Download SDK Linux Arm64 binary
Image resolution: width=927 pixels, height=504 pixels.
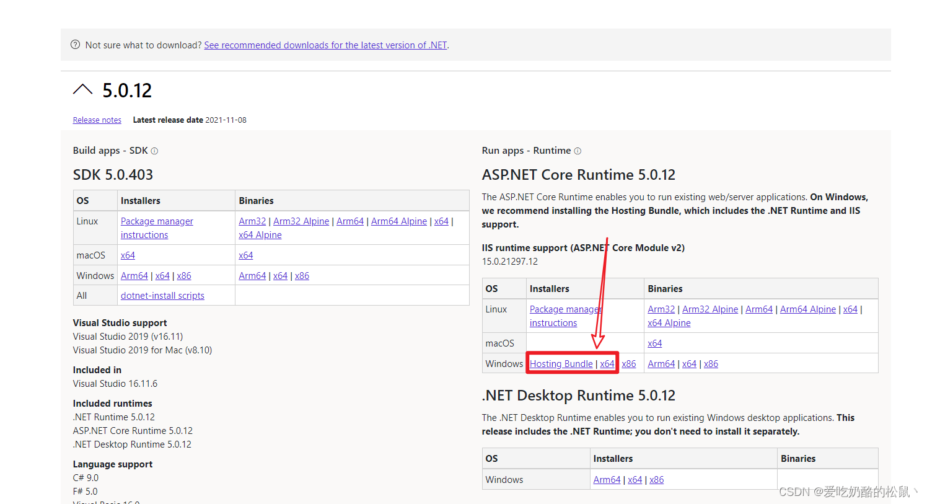click(350, 221)
